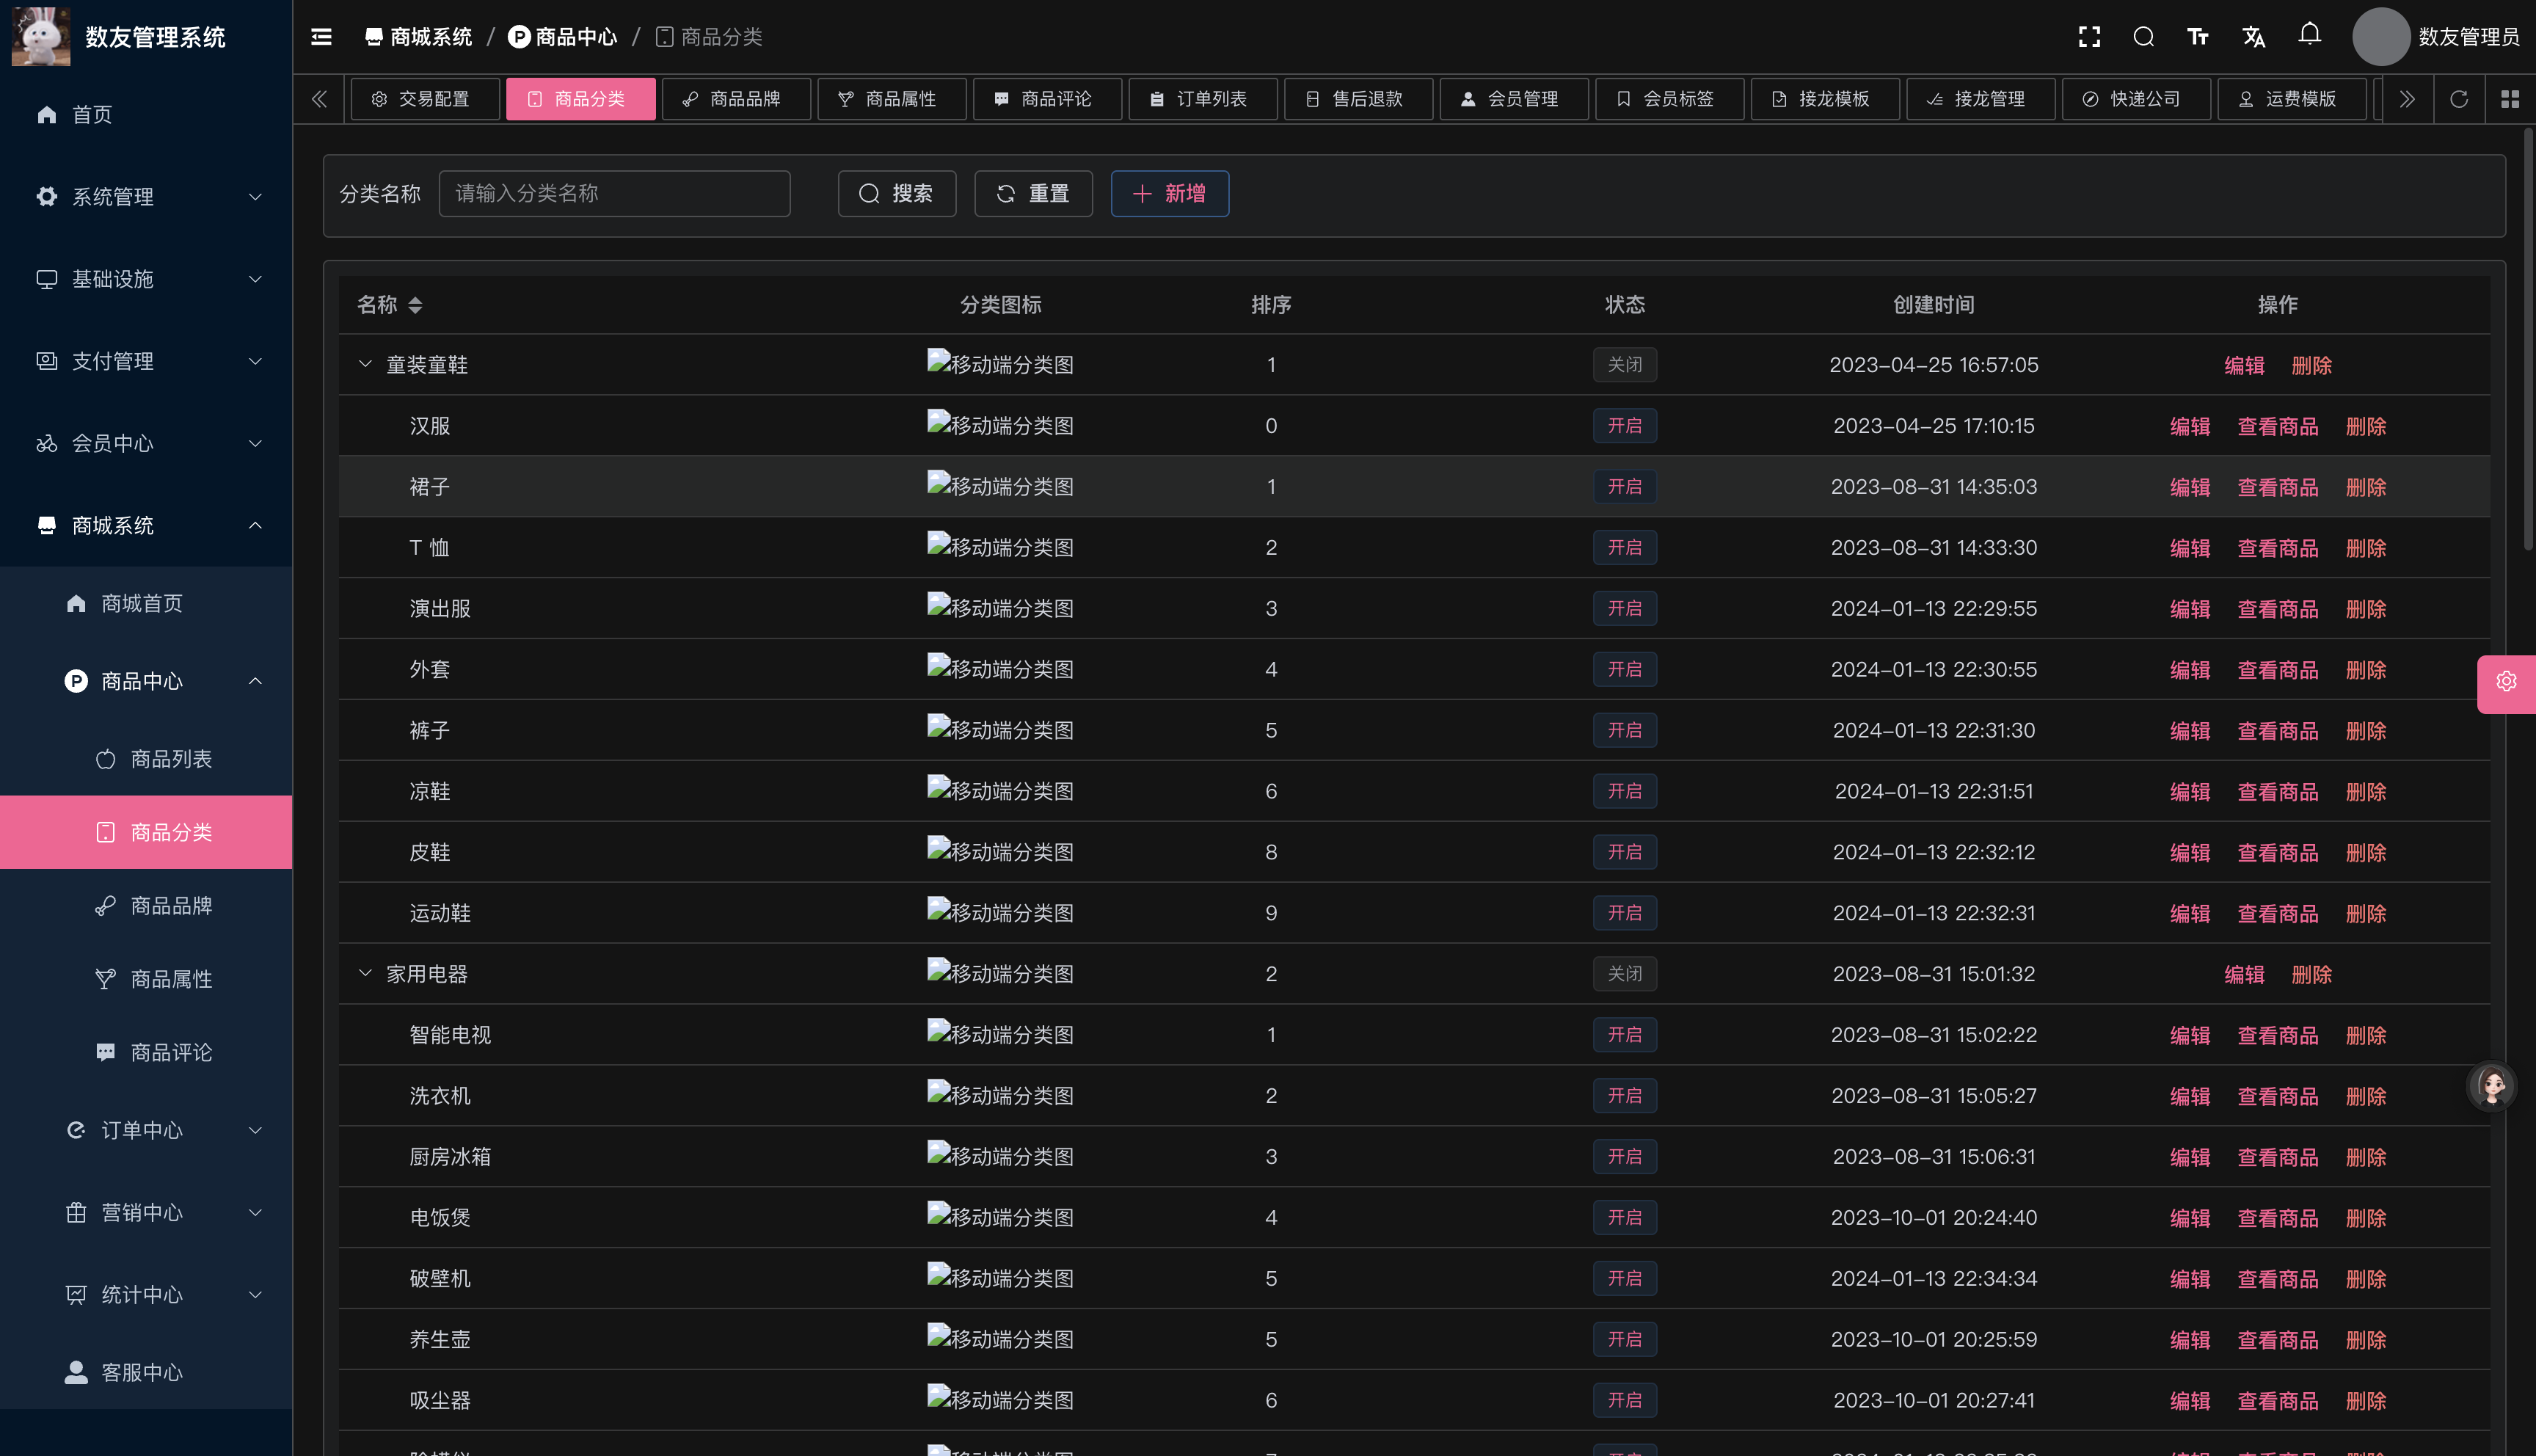Open 商品列表 in sidebar

click(x=146, y=759)
